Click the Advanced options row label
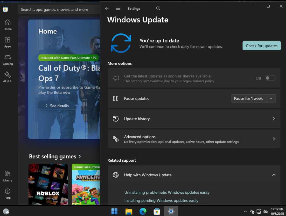 [140, 137]
